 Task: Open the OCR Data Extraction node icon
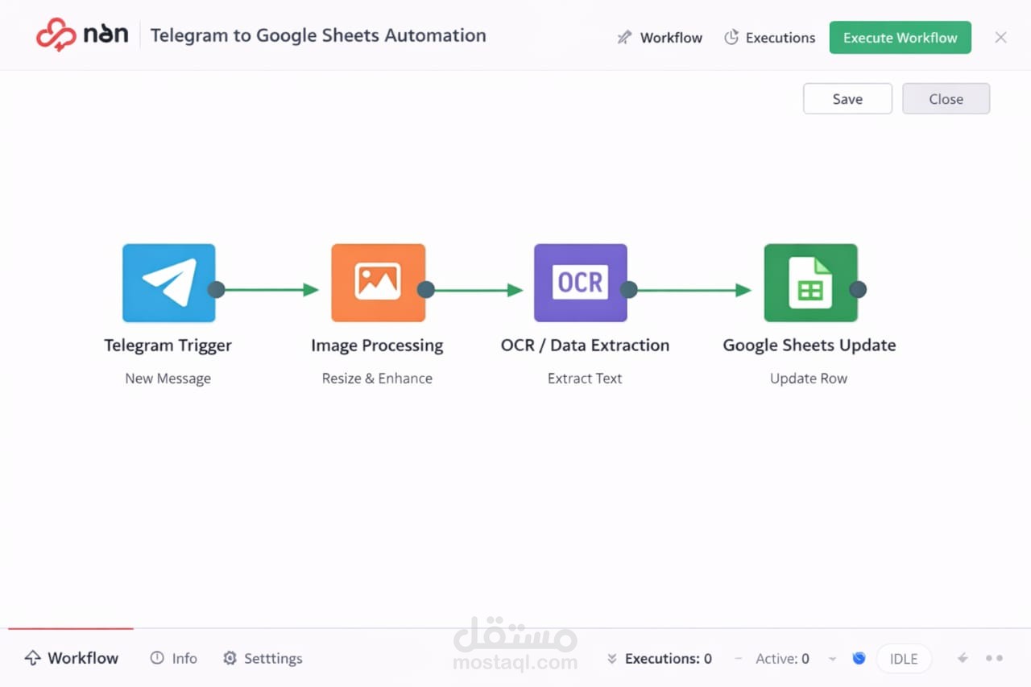coord(580,283)
